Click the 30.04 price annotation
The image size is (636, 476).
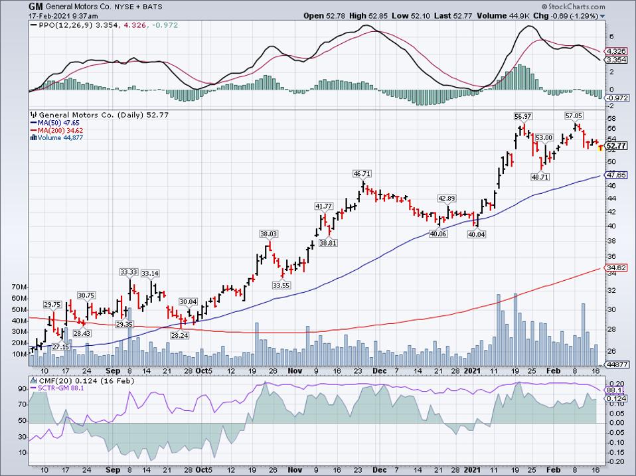click(x=188, y=301)
